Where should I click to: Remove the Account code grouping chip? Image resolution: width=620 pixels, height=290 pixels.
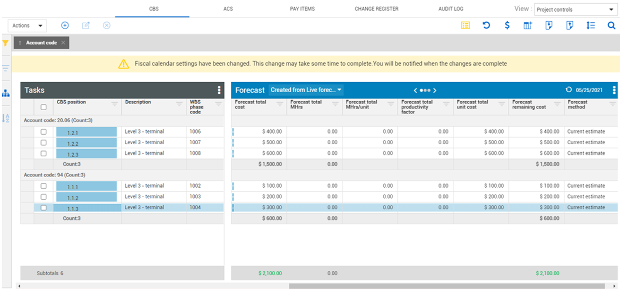(x=63, y=42)
